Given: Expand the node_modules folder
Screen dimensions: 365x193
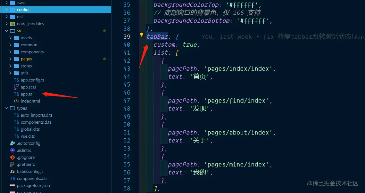Looking at the screenshot, I should point(6,24).
